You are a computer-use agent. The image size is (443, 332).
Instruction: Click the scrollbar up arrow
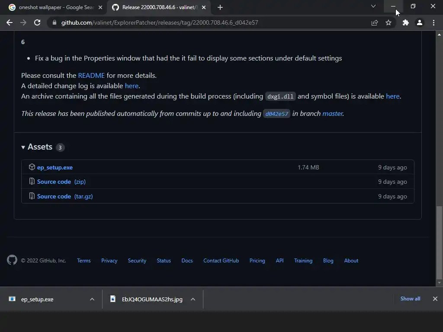coord(440,35)
